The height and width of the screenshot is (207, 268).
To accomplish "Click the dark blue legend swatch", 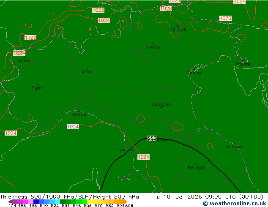I will pos(36,202).
